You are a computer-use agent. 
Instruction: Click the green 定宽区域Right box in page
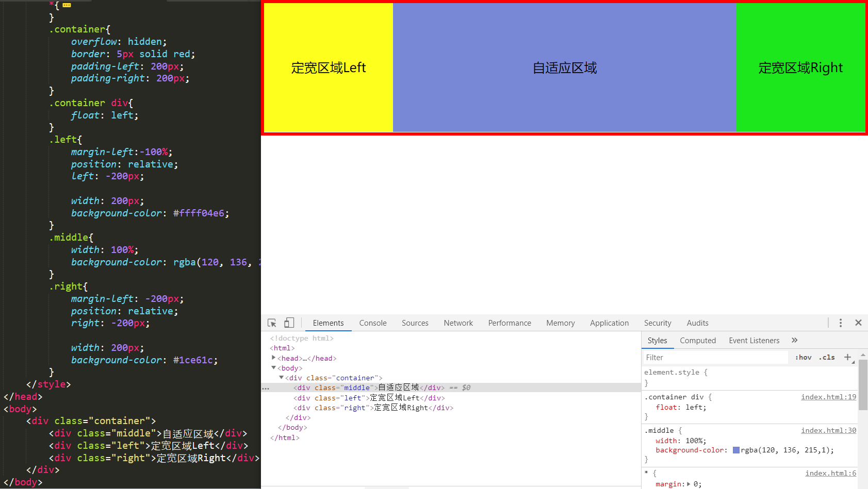[x=800, y=68]
